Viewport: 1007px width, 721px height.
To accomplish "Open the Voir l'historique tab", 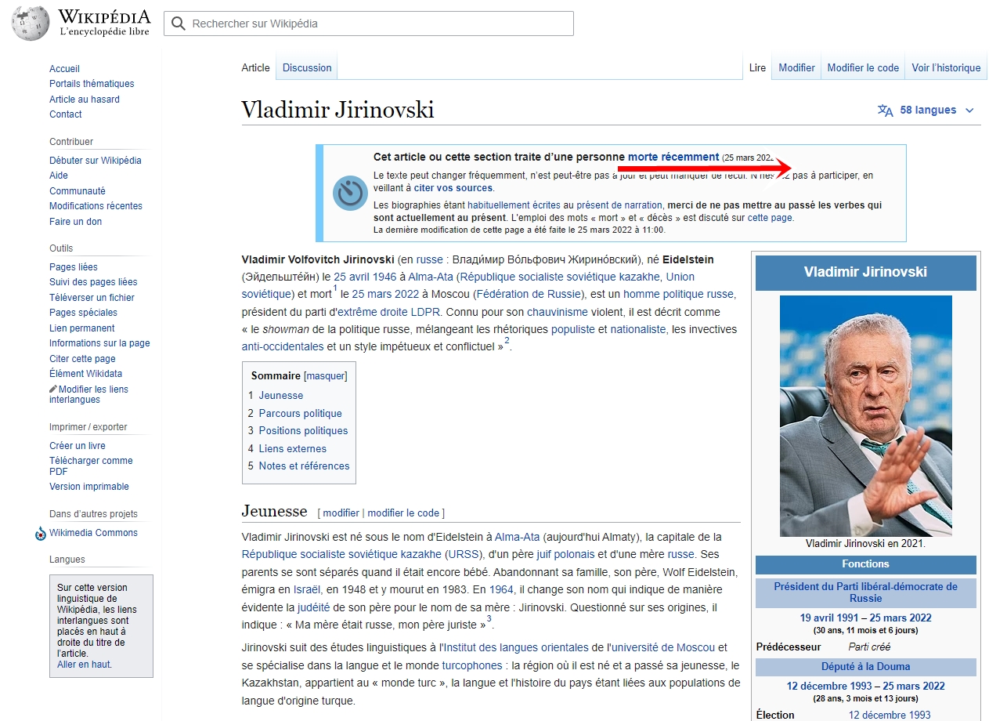I will click(x=946, y=68).
